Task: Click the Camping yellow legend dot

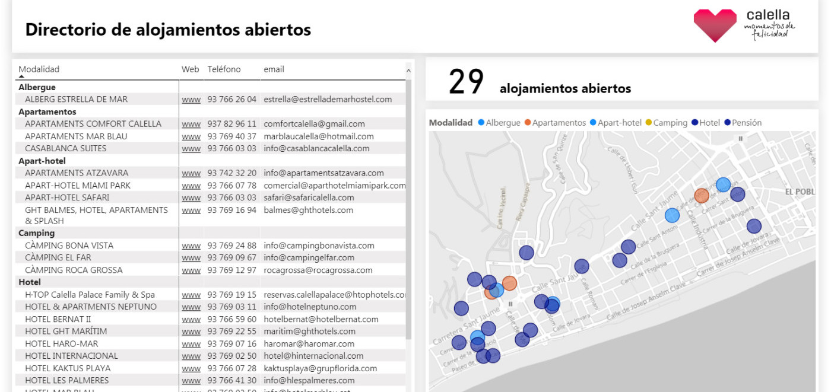Action: click(x=648, y=123)
